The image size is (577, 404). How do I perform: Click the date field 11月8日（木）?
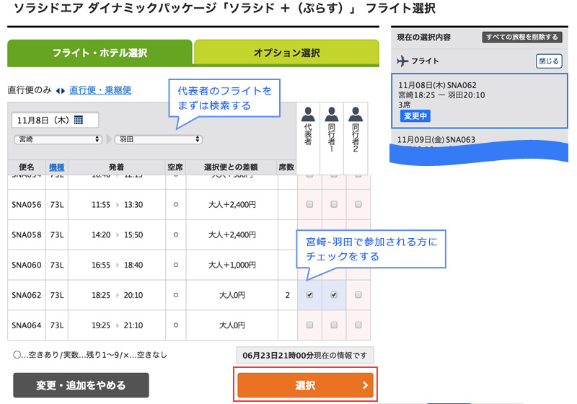pyautogui.click(x=56, y=120)
